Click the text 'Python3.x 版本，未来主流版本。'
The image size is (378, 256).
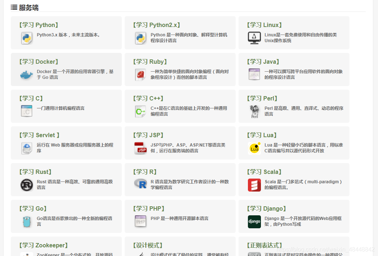(x=68, y=35)
